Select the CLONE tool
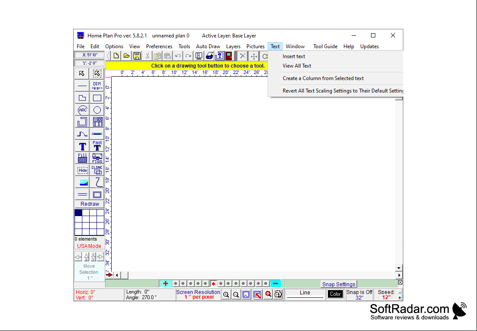This screenshot has height=331, width=477. click(97, 170)
